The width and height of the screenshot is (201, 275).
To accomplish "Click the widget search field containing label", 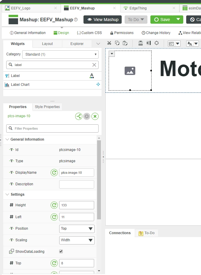I will (52, 65).
